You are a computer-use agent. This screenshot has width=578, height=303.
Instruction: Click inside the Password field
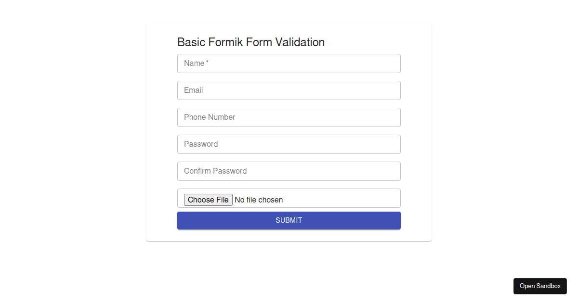point(289,144)
